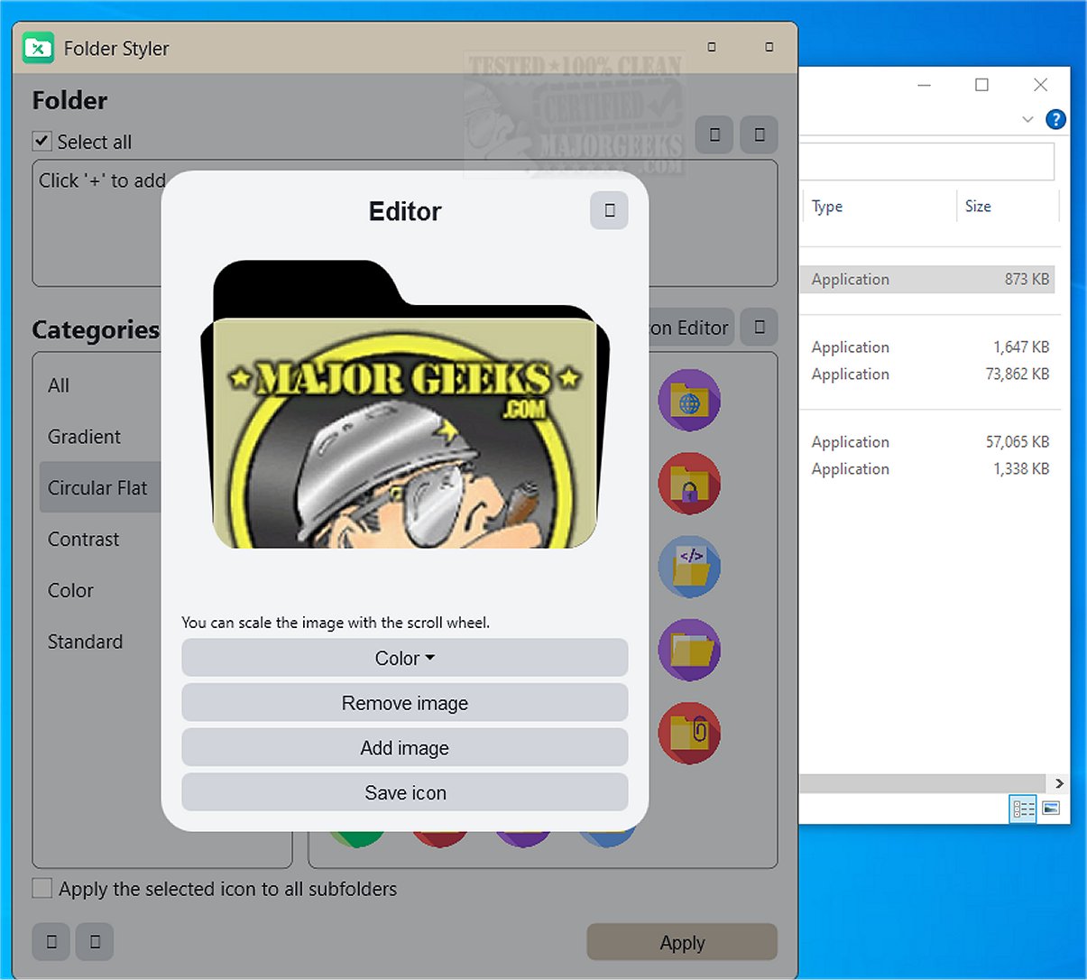
Task: Choose the purple open folder icon
Action: pos(689,650)
